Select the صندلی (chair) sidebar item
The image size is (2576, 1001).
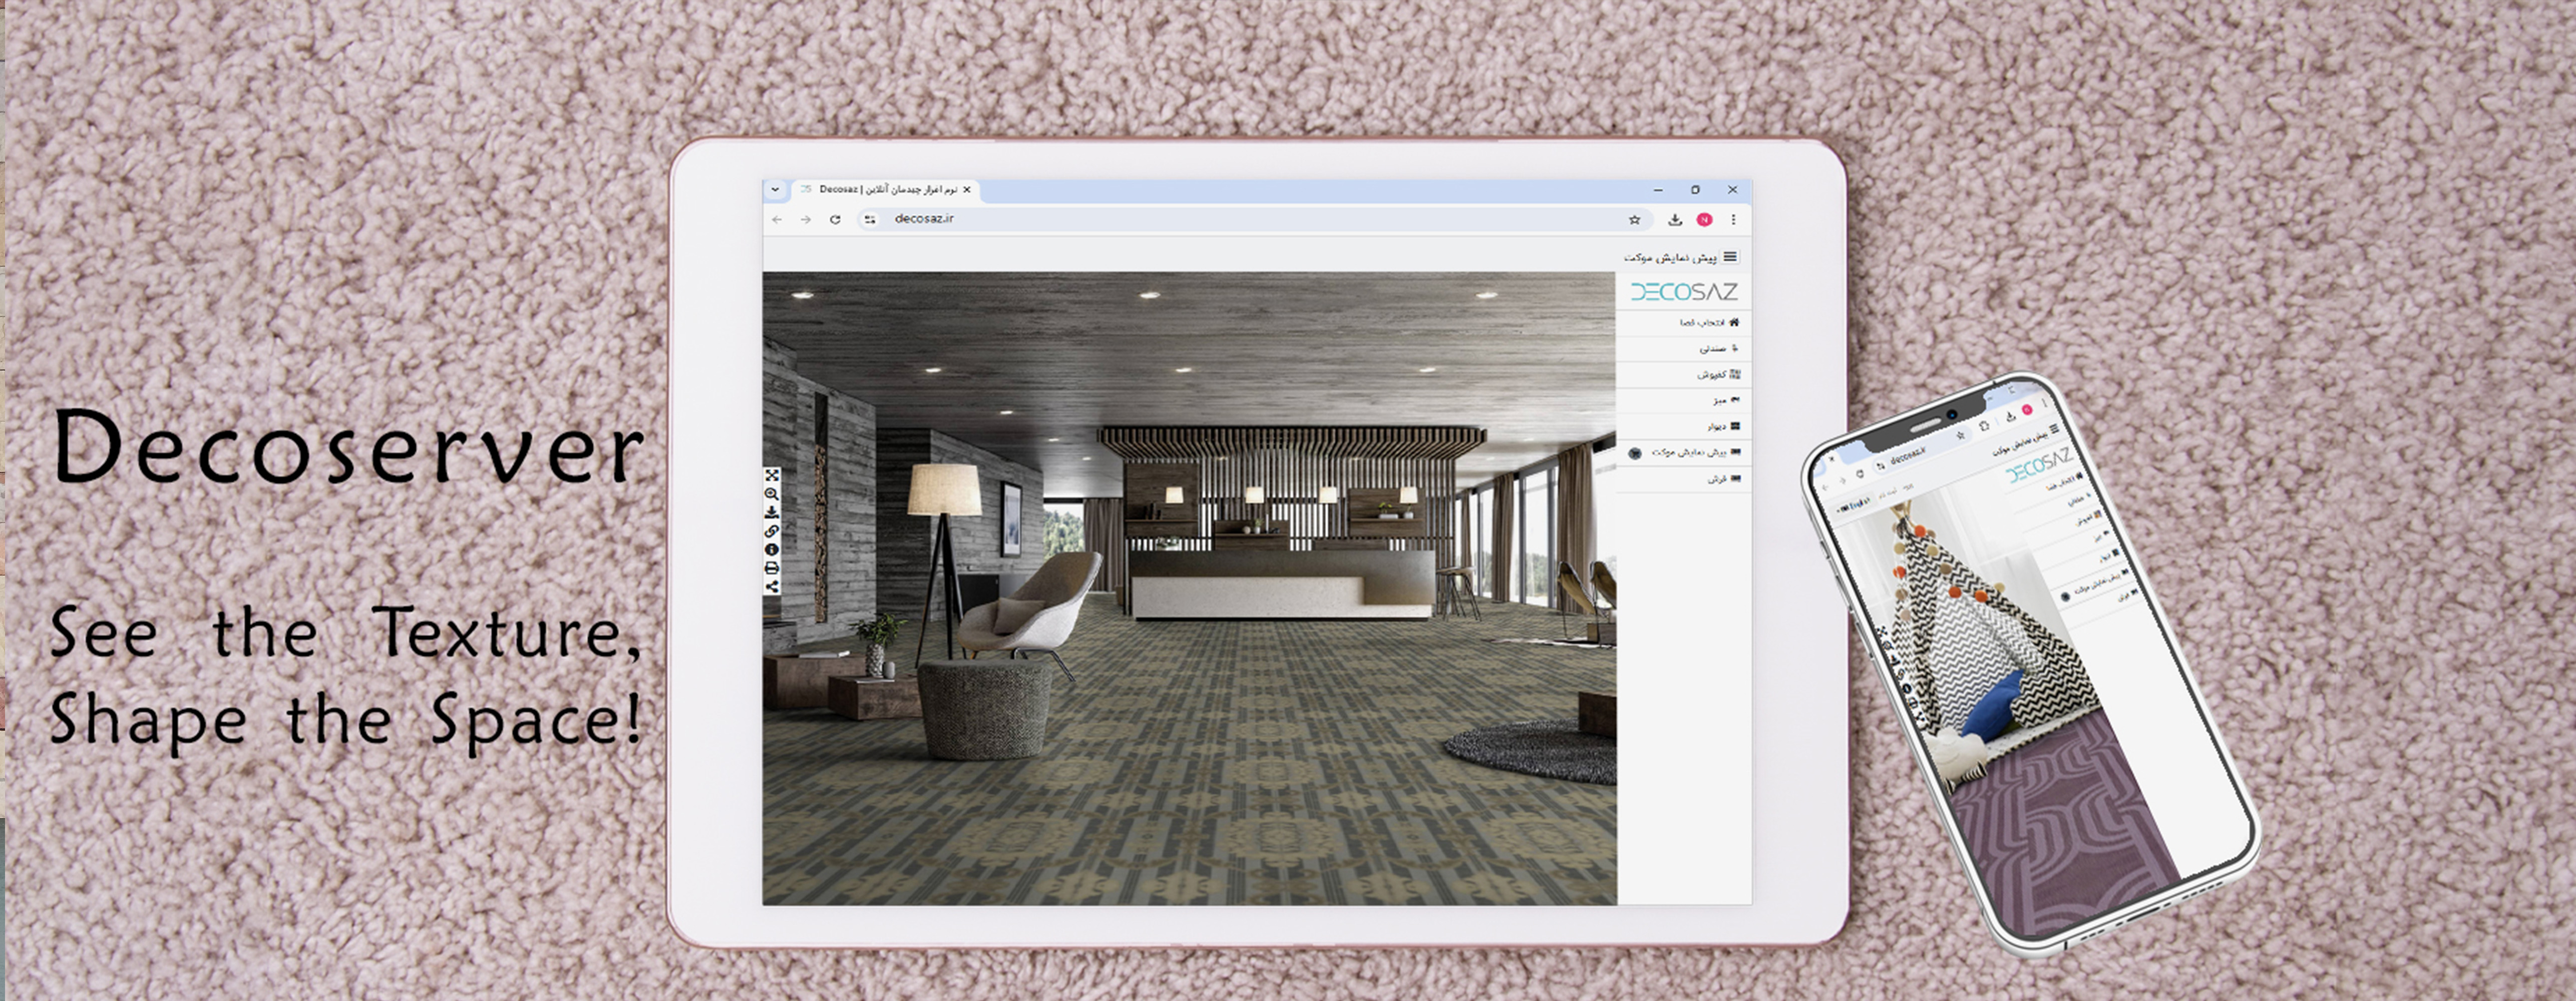[x=1718, y=349]
